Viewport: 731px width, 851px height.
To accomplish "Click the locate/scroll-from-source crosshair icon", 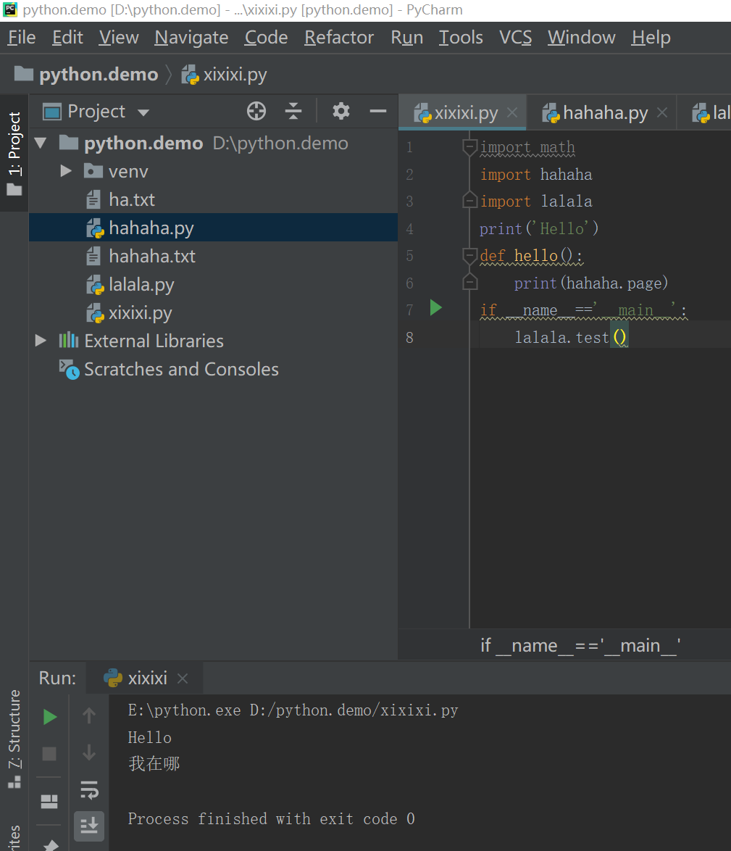I will (256, 111).
